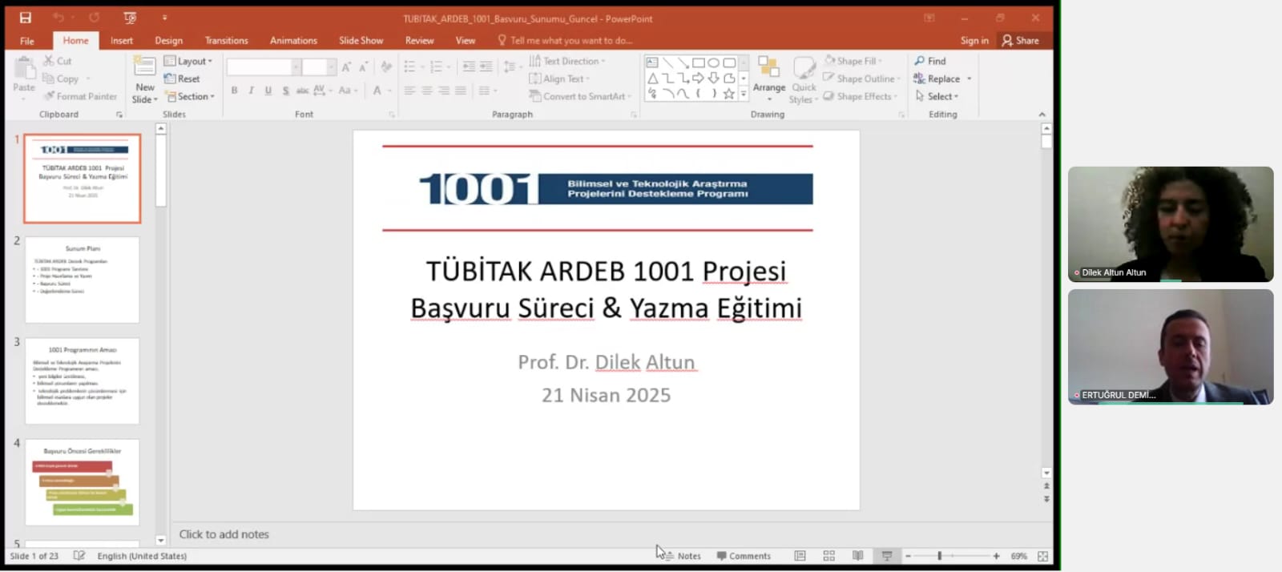The image size is (1282, 572).
Task: Click spell check icon in status bar
Action: (x=79, y=555)
